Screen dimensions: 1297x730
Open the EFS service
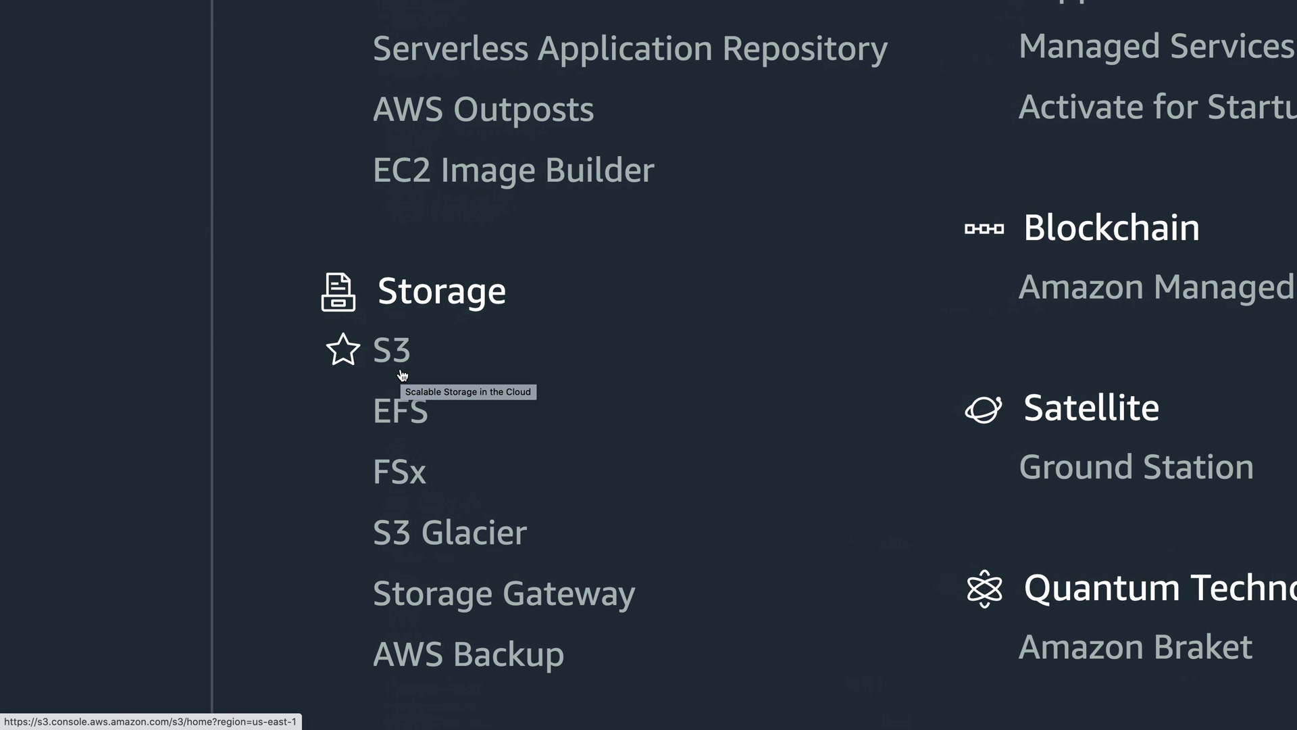(400, 412)
